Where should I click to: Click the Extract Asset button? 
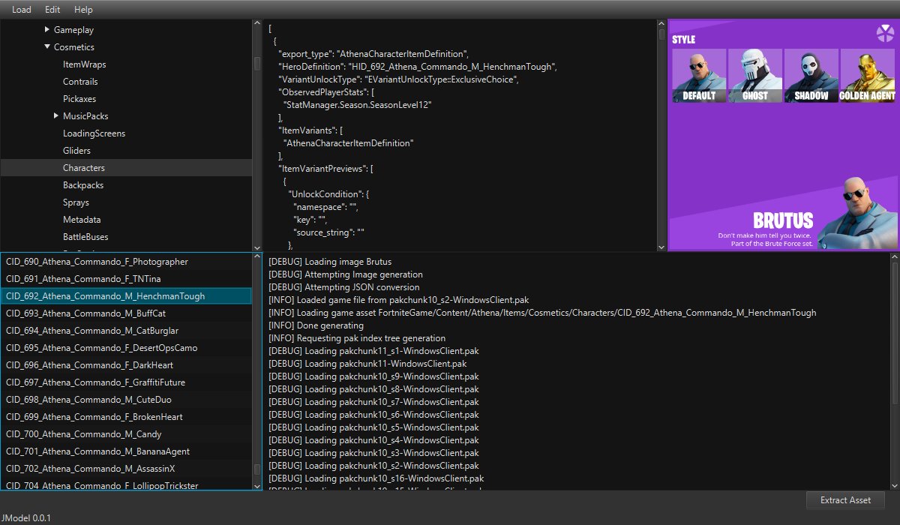coord(845,500)
